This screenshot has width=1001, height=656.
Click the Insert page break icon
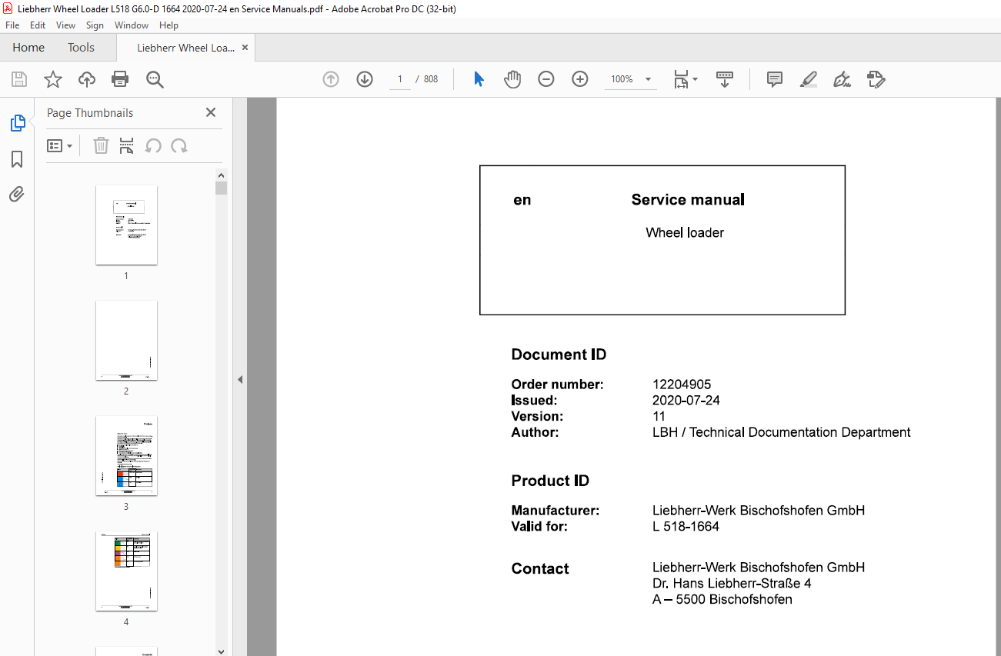(x=127, y=145)
